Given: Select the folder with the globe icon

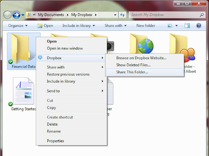Looking at the screenshot, I should click(x=142, y=44).
